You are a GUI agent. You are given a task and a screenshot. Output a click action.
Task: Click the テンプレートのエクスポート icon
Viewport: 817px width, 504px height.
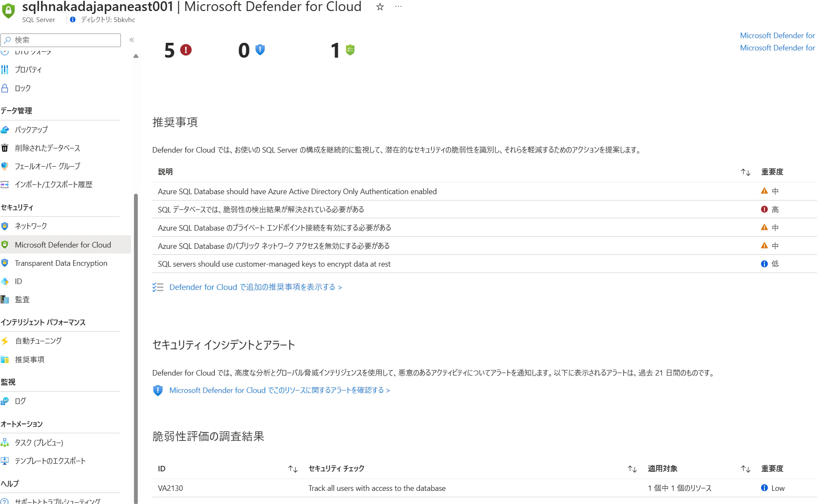[x=5, y=461]
